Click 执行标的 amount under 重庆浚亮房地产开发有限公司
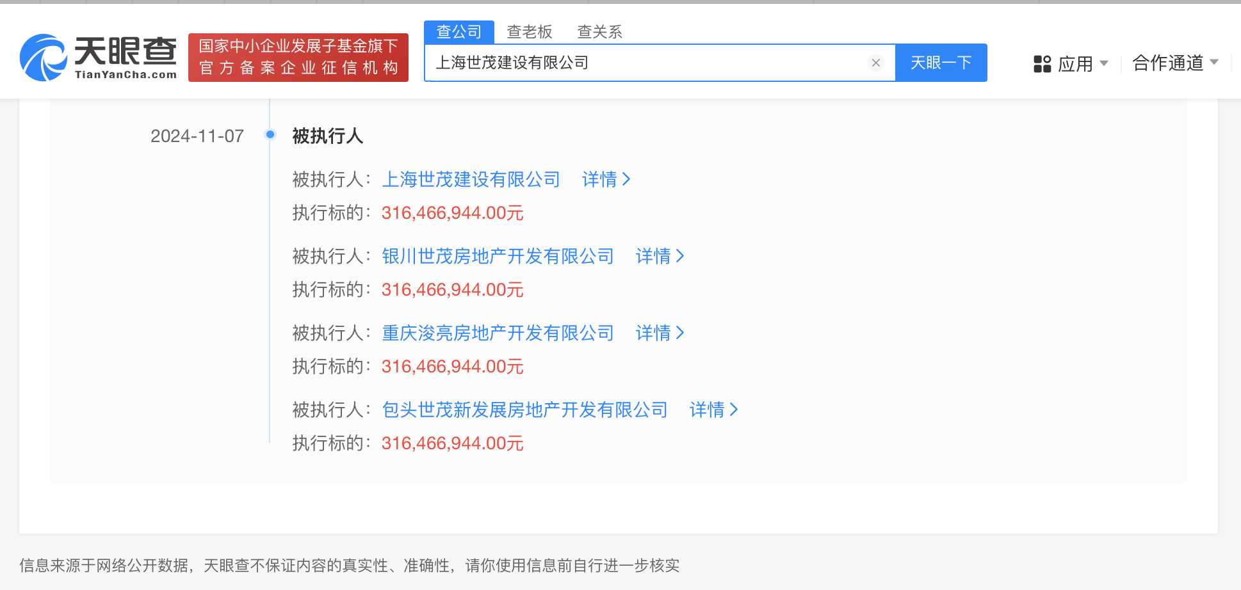This screenshot has width=1241, height=590. tap(452, 367)
